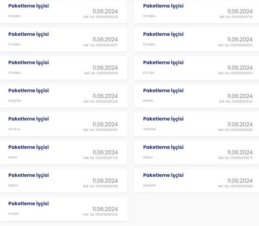Click the ESKİŞEHİR city label
This screenshot has height=226, width=259.
click(x=15, y=101)
